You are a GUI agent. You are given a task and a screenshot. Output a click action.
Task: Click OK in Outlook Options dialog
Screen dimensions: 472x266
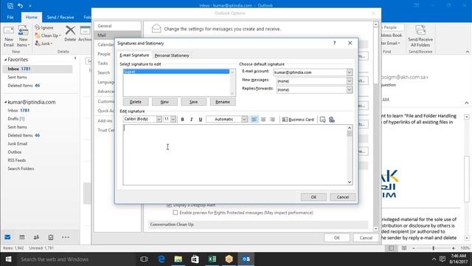pos(337,238)
